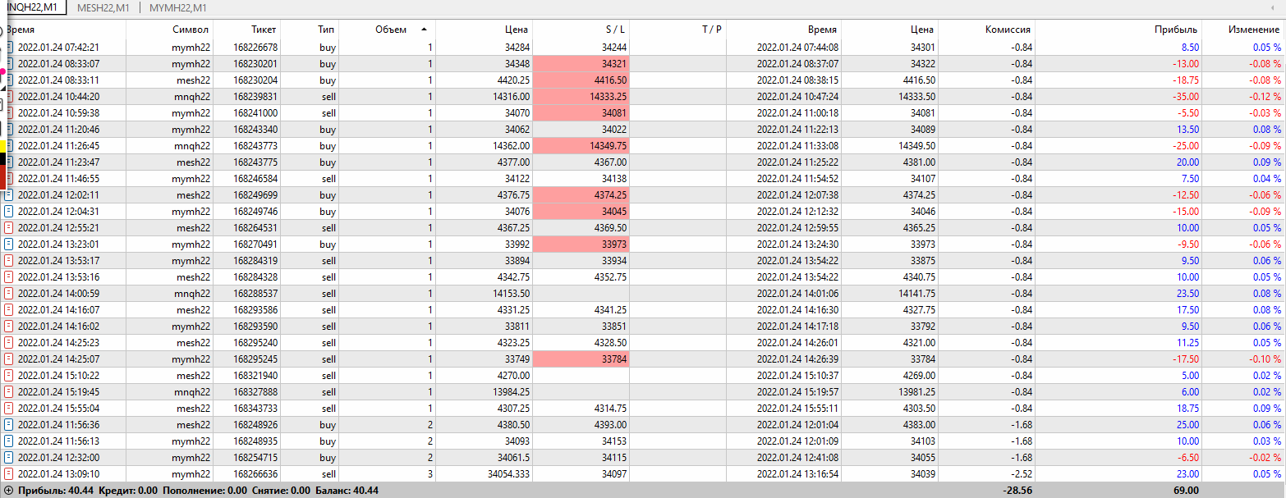Click buy icon of the 11:56:36 trade
Screen dimensions: 1286x498
pos(9,425)
